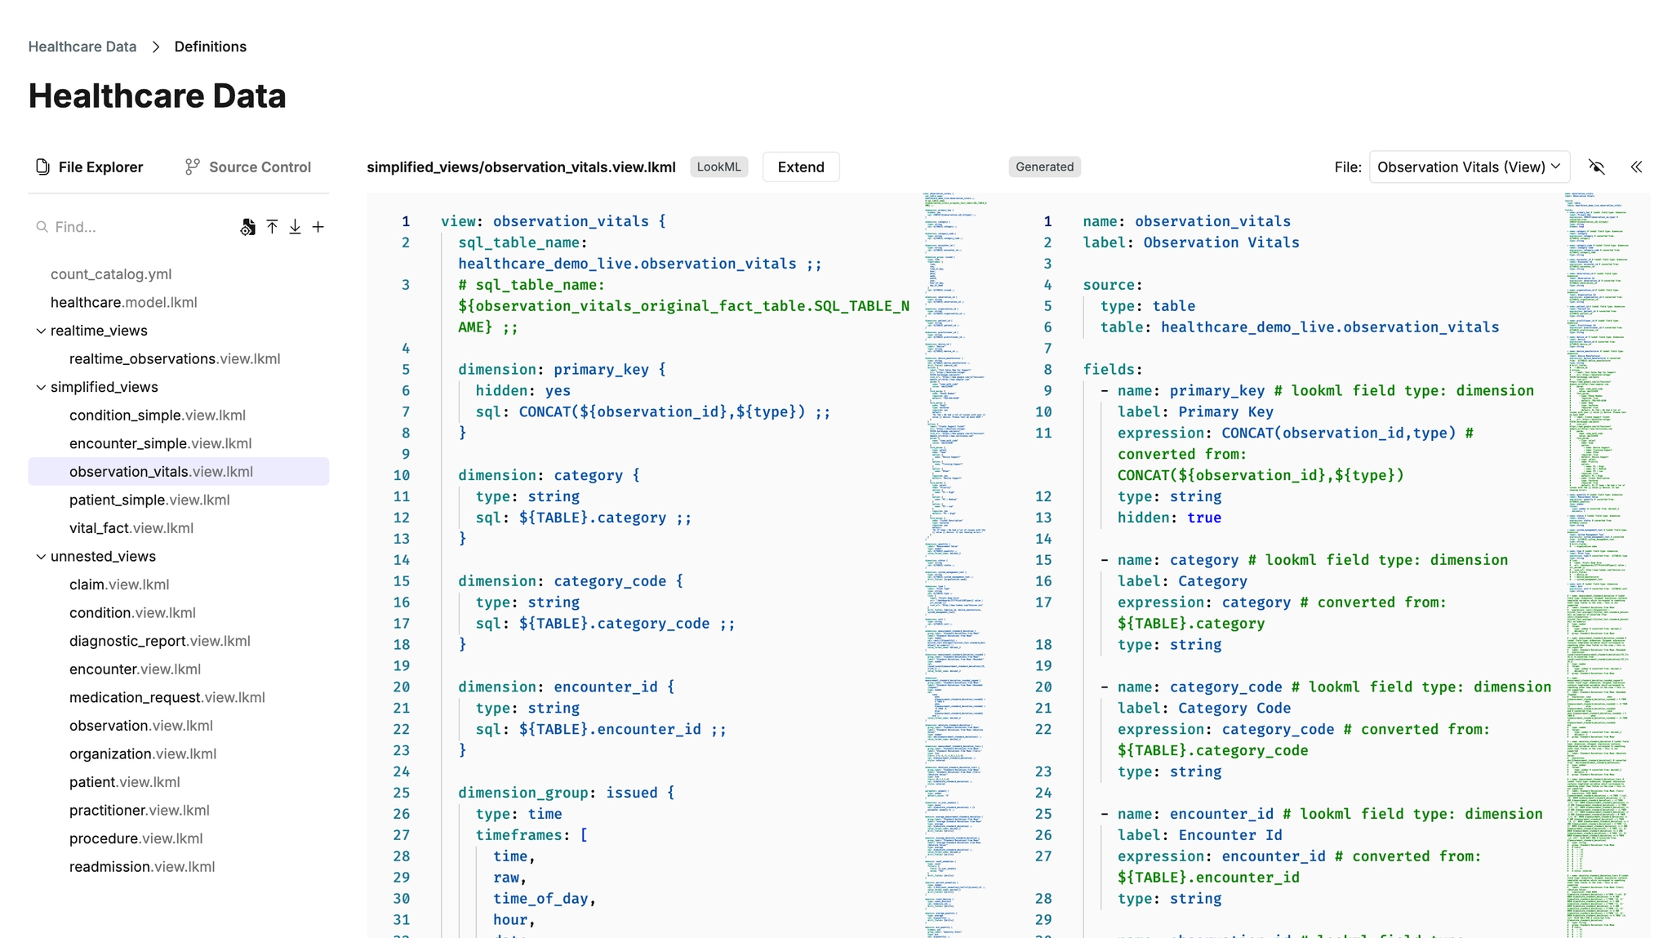1672x938 pixels.
Task: Click the search magnifier icon beside Find
Action: [42, 227]
